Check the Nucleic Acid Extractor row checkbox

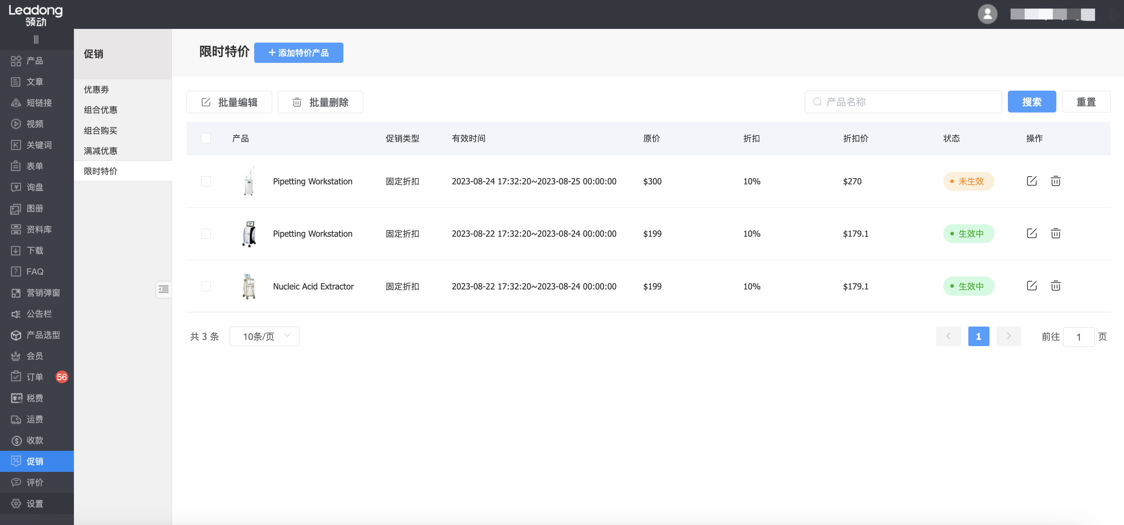(206, 286)
